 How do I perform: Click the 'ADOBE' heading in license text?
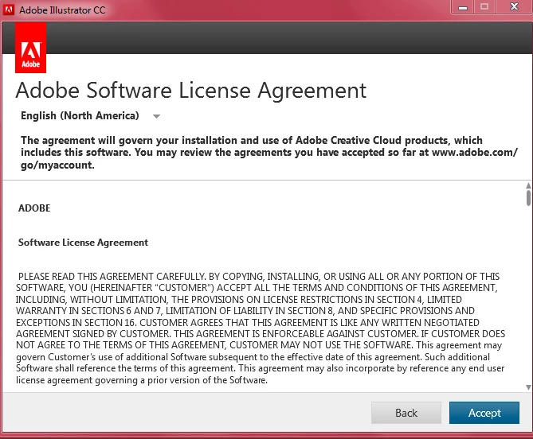(x=34, y=208)
